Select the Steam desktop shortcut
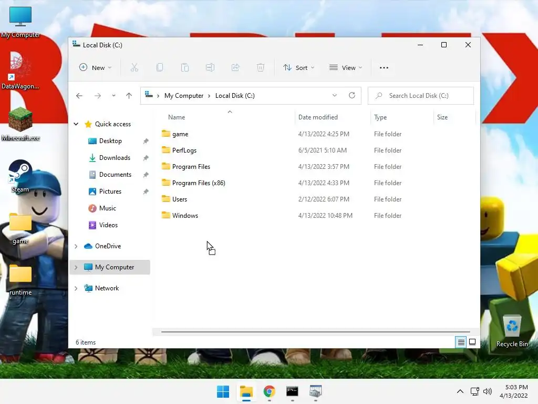Screen dimensions: 538x404 coord(20,176)
